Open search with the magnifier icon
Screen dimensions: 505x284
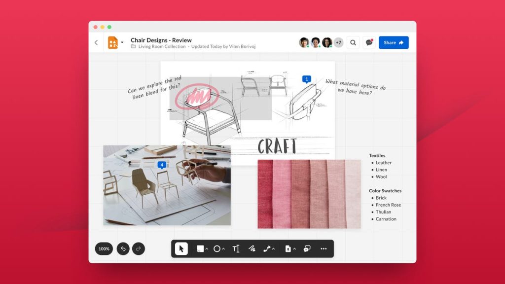[353, 43]
